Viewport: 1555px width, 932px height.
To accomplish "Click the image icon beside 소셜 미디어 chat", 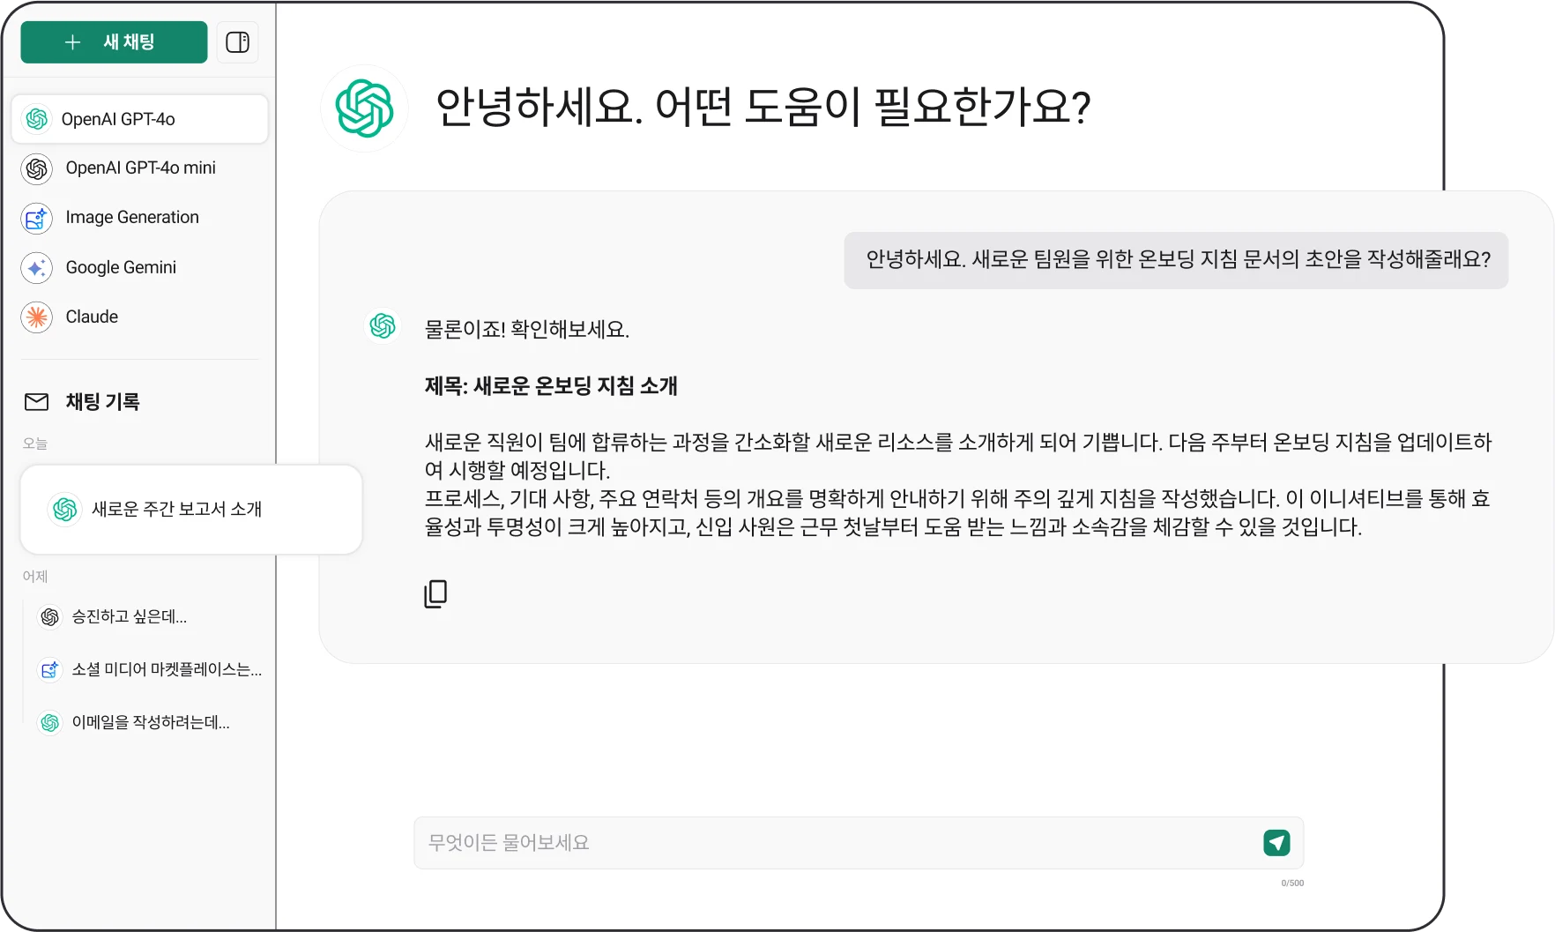I will (49, 670).
